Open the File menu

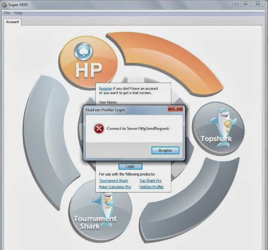[7, 13]
